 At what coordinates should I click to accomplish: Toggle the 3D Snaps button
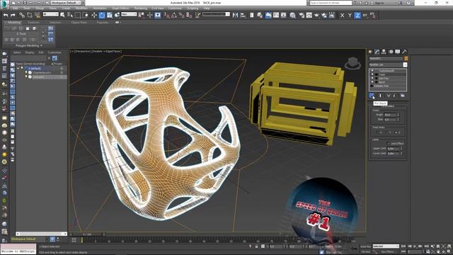click(x=167, y=15)
